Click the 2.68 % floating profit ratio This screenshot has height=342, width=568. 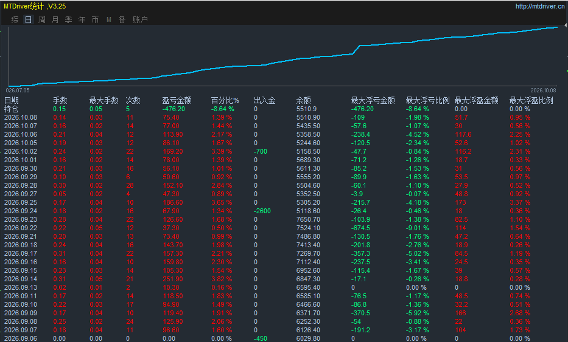tap(520, 313)
